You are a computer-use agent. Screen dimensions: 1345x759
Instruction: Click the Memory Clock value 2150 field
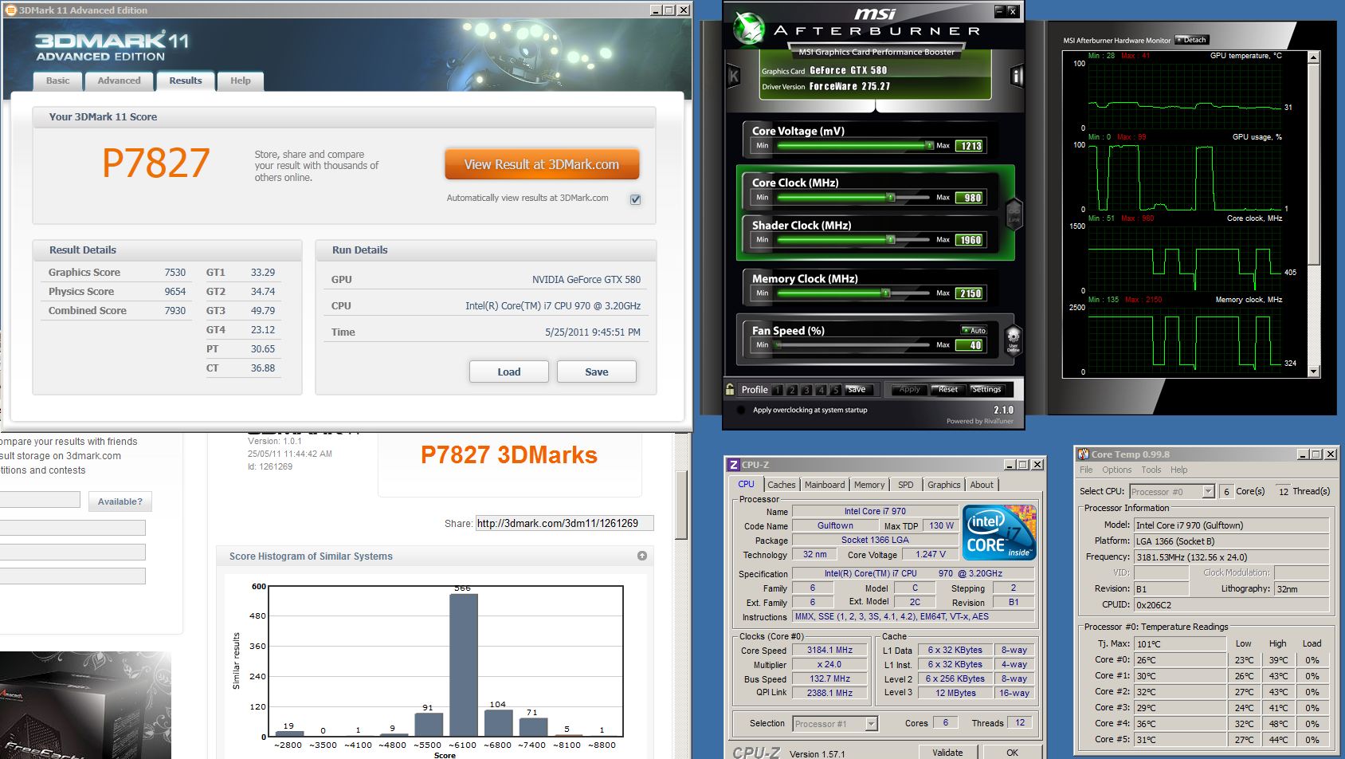click(x=970, y=293)
